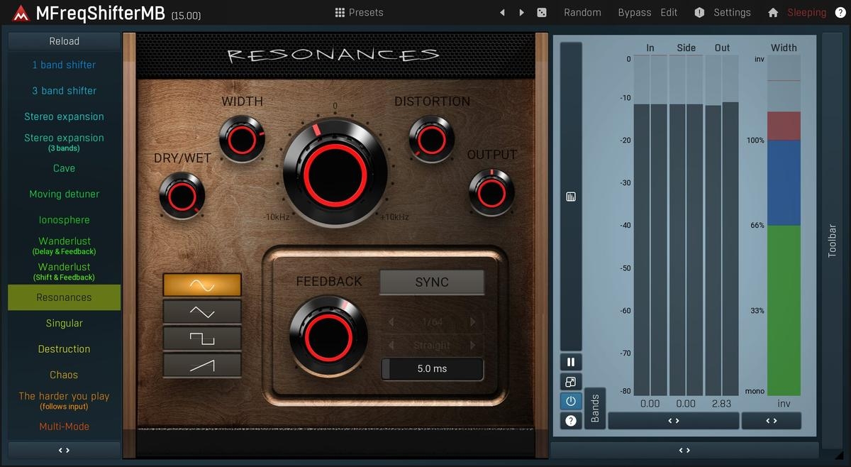This screenshot has height=467, width=851.
Task: Choose the sawtooth ramp wave shape
Action: pyautogui.click(x=202, y=365)
